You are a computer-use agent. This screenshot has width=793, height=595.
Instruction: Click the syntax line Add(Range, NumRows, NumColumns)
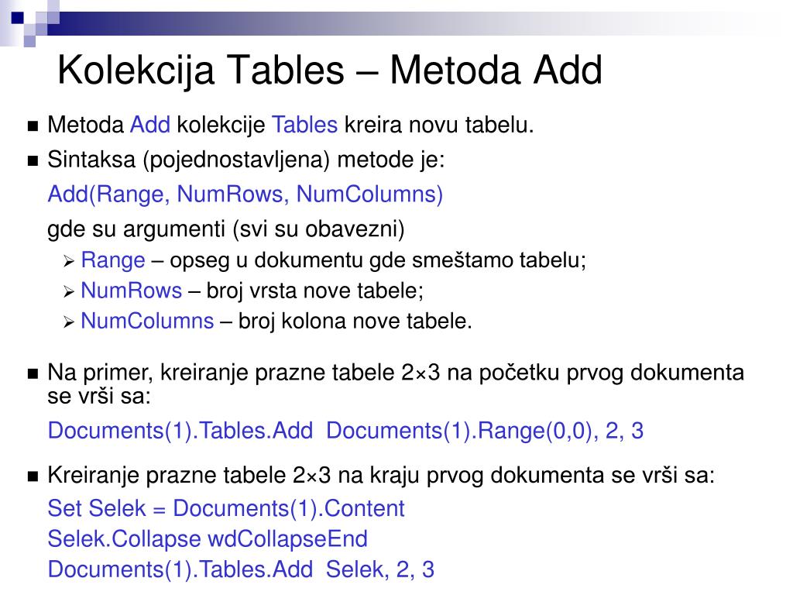(x=245, y=194)
